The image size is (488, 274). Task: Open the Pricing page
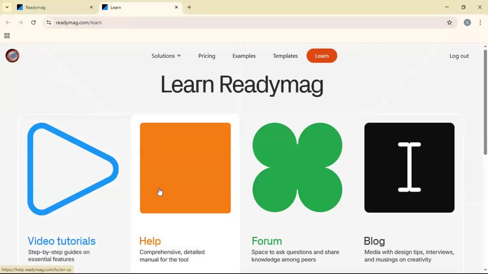tap(207, 56)
